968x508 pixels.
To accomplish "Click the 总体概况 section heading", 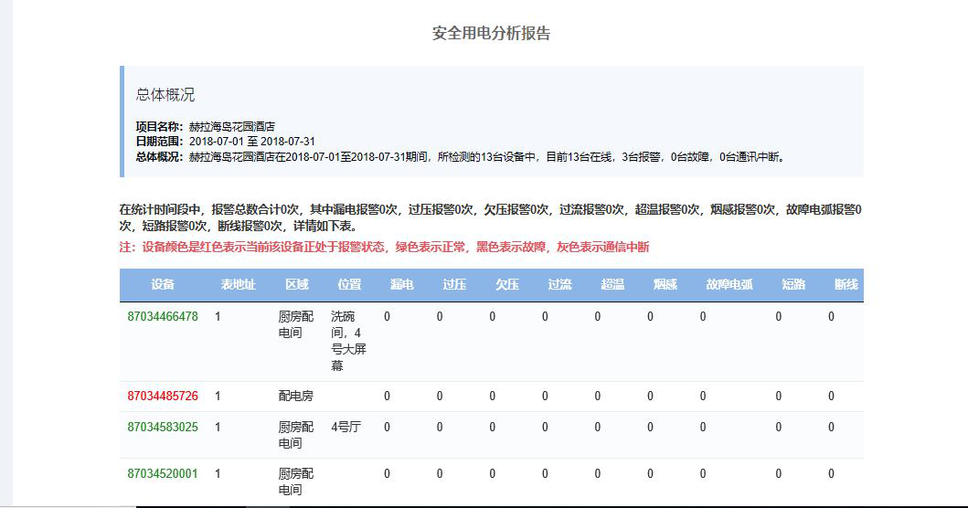I will tap(165, 95).
